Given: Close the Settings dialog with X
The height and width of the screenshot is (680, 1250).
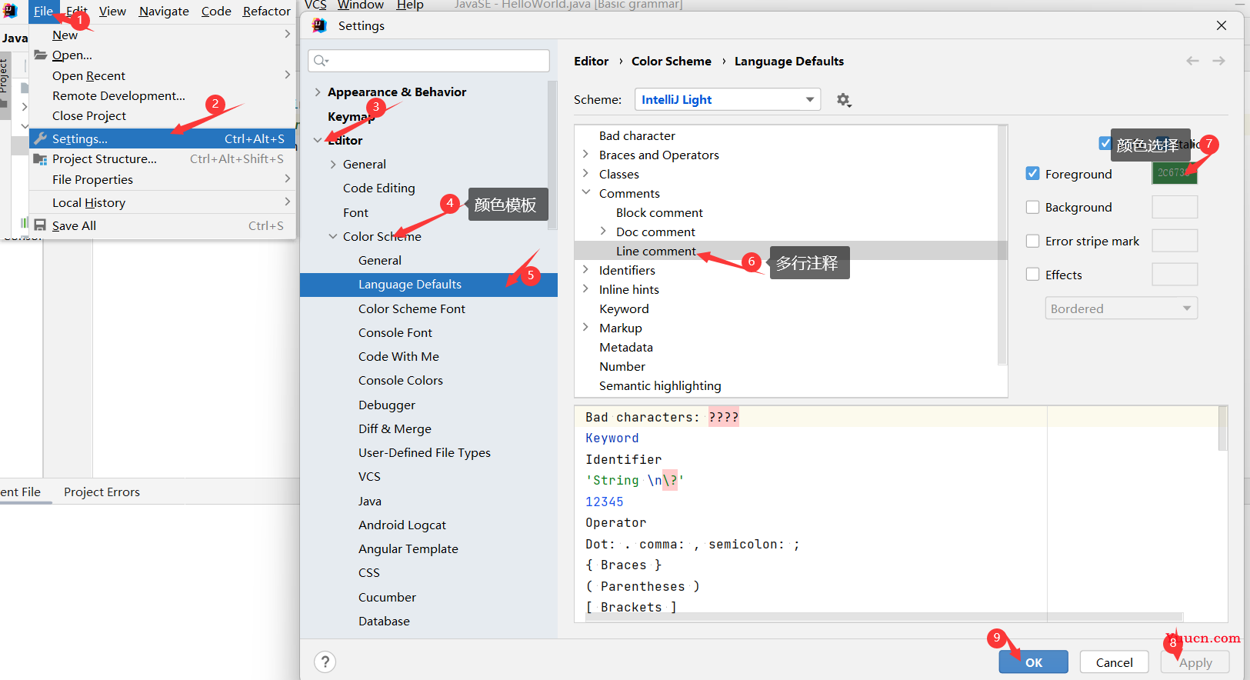Looking at the screenshot, I should [x=1222, y=25].
